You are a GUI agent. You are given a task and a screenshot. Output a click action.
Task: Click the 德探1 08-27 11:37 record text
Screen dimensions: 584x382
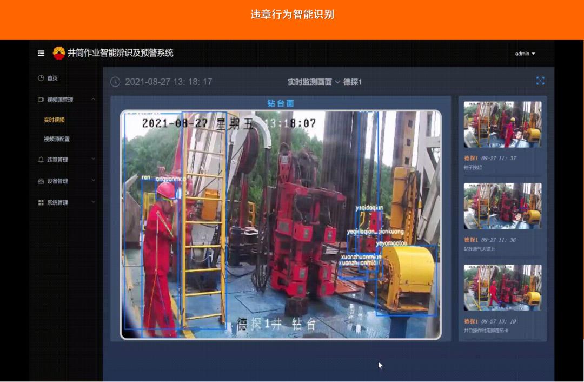pyautogui.click(x=490, y=159)
